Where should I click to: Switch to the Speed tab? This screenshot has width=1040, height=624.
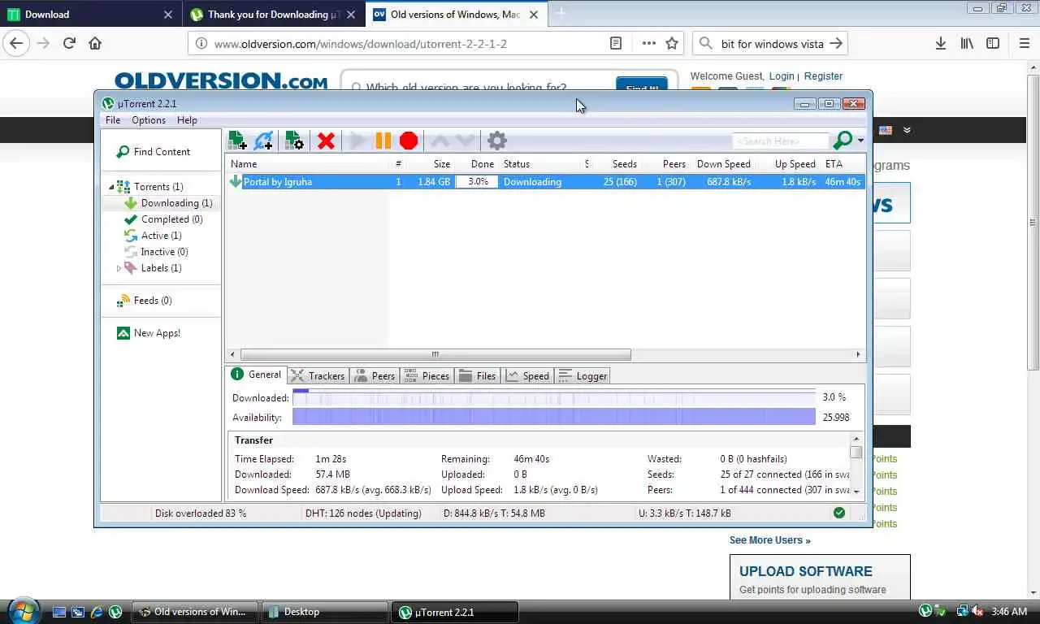527,375
